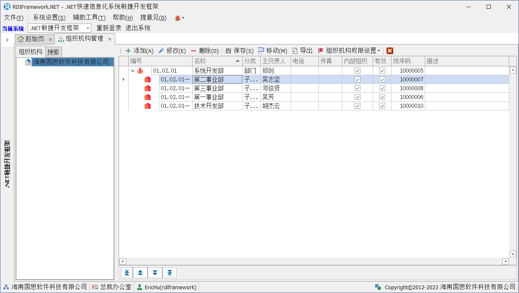This screenshot has height=293, width=519.
Task: Click the red X close icon in toolbar
Action: pos(390,51)
